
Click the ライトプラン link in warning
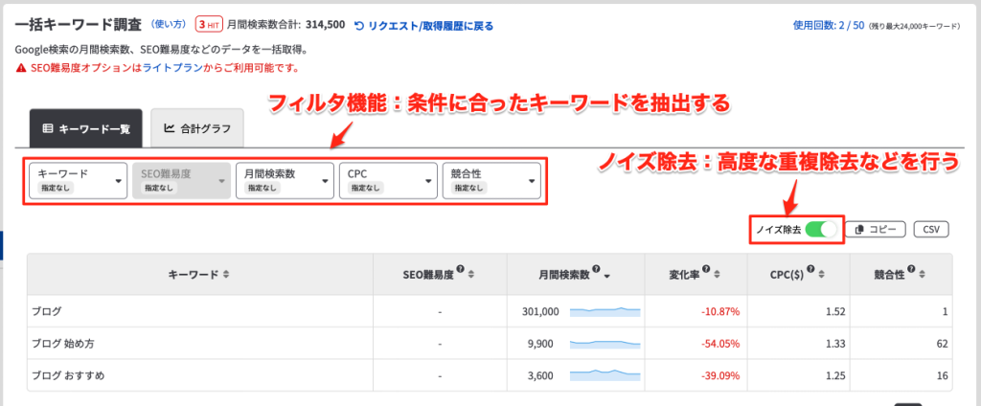171,68
